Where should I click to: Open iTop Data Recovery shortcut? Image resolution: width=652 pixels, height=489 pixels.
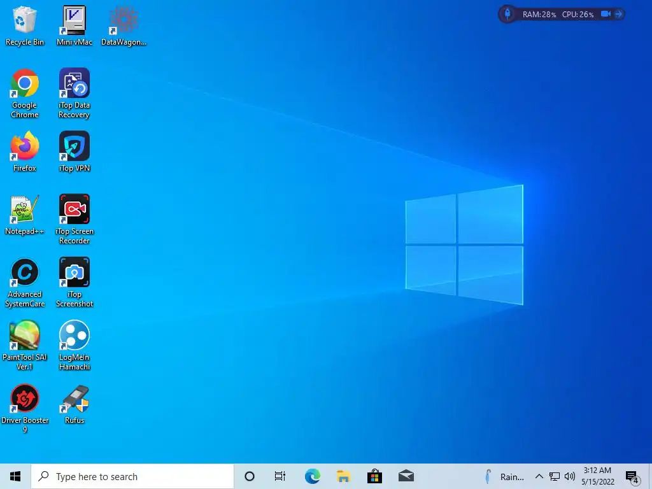pos(74,94)
